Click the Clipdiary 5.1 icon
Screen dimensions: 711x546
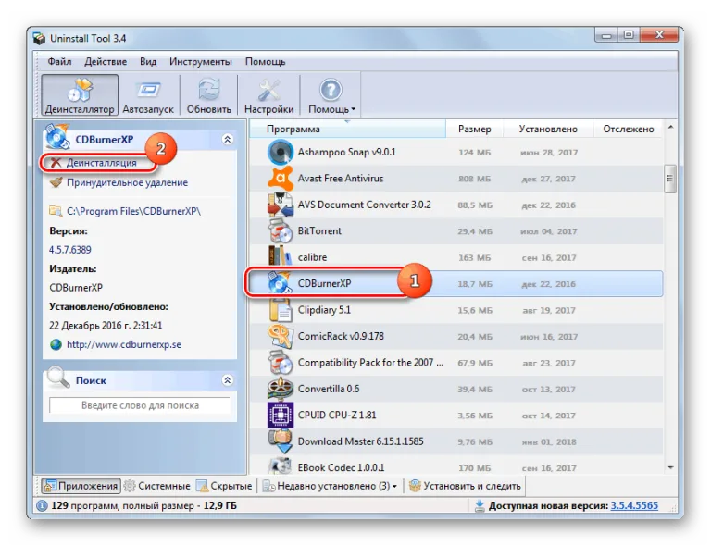281,310
